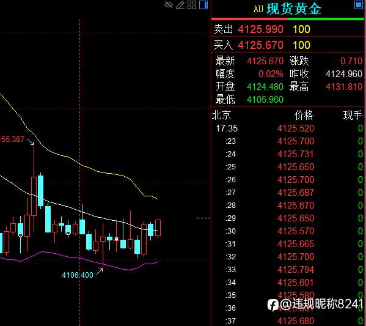The height and width of the screenshot is (326, 366).
Task: Click the latest red candlestick on chart
Action: click(x=158, y=228)
